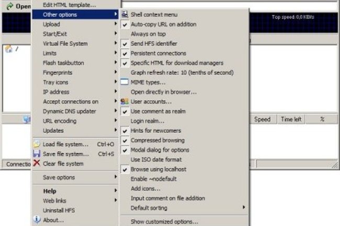Open the Web links submenu
The width and height of the screenshot is (340, 226).
tap(75, 200)
